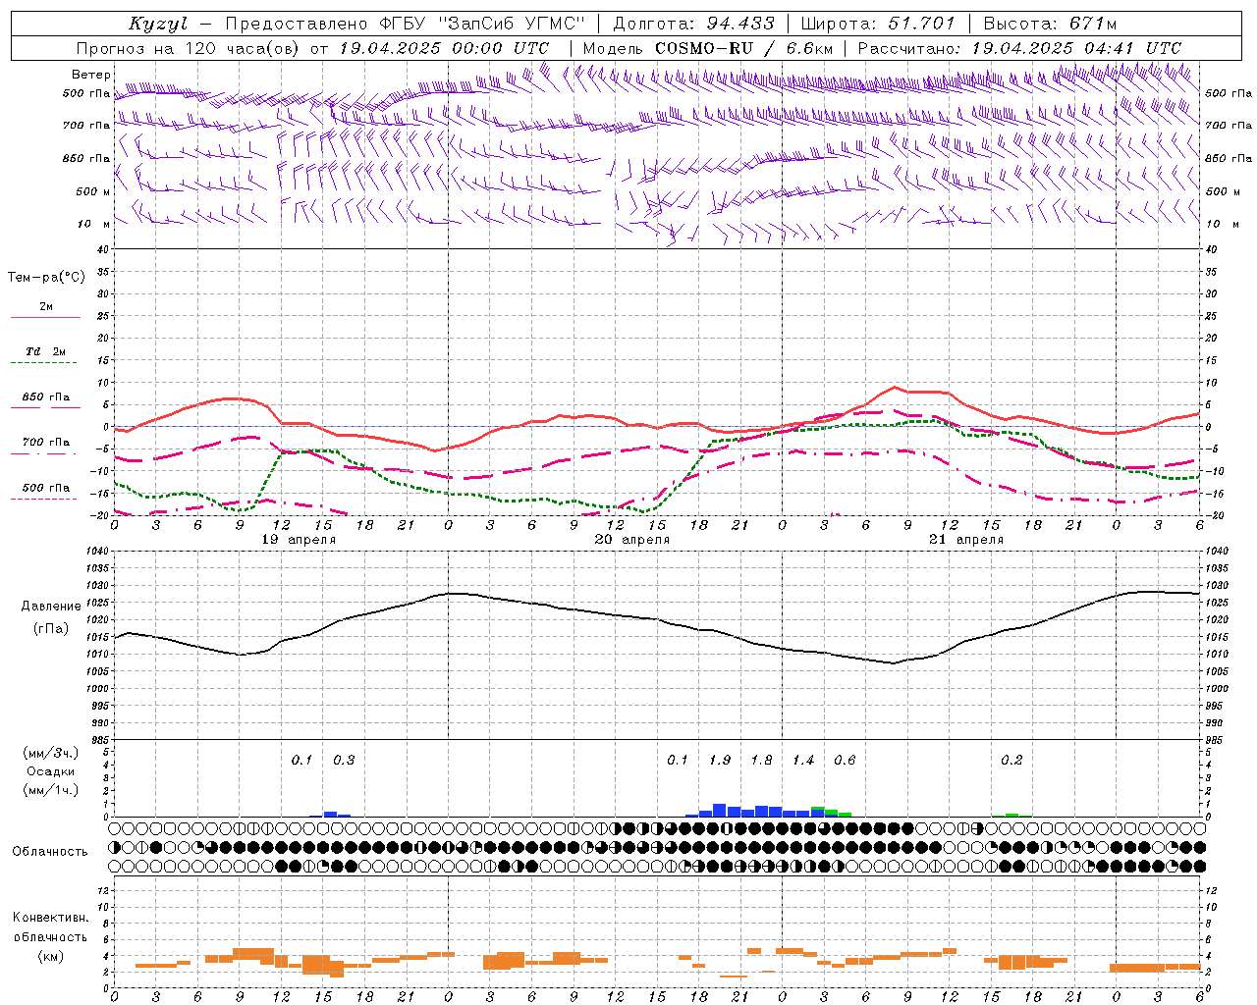Click the Ветер wind panel label
The image size is (1257, 1005).
pos(90,75)
